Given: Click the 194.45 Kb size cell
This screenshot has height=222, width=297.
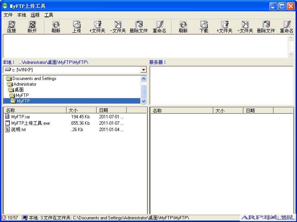Looking at the screenshot, I should [x=81, y=117].
